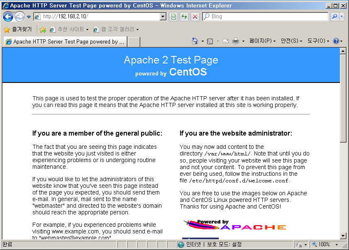The image size is (349, 250).
Task: Select the Apache HTTP Server Test Page tab
Action: point(65,41)
